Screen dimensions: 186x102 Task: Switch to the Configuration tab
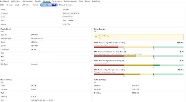point(28,1)
